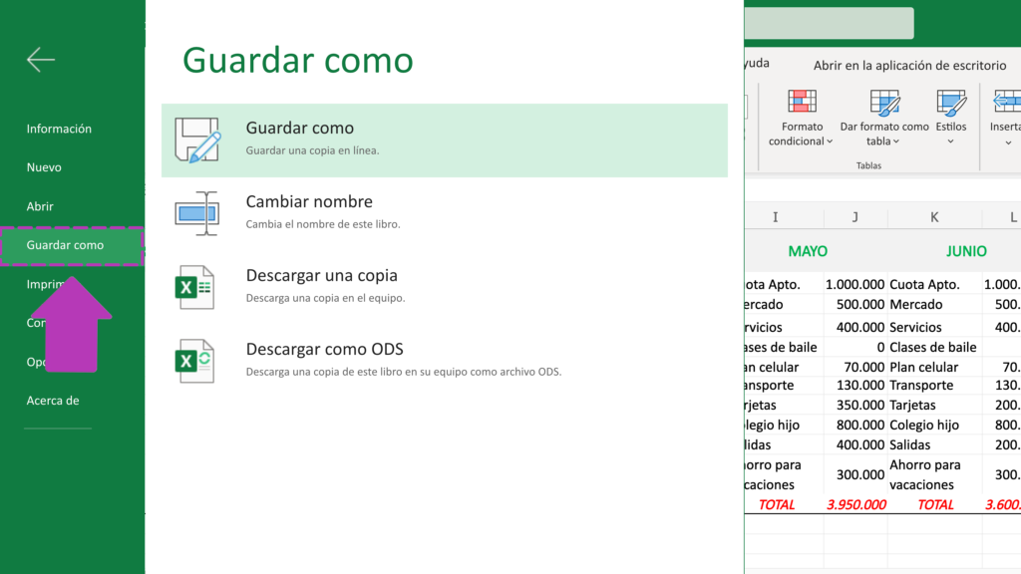Select the MAYO header cell

pyautogui.click(x=808, y=251)
